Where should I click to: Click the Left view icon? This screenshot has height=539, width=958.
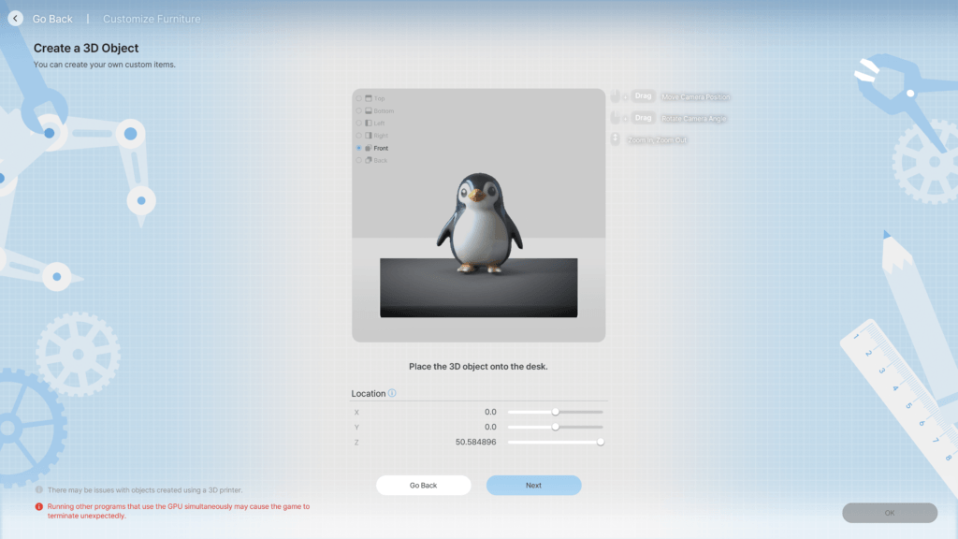pos(368,123)
